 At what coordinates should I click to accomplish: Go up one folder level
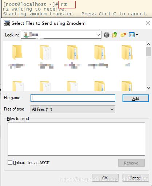115,35
